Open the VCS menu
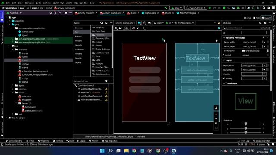This screenshot has height=155, width=276. (76, 3)
